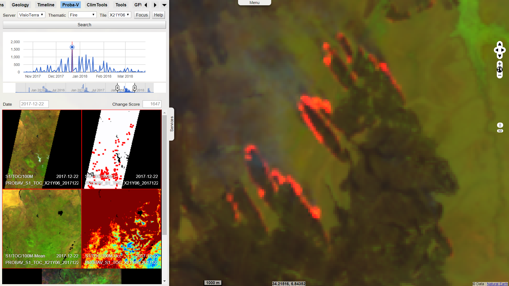Click the Feb 2018 label on the chart
The width and height of the screenshot is (509, 286).
[104, 76]
